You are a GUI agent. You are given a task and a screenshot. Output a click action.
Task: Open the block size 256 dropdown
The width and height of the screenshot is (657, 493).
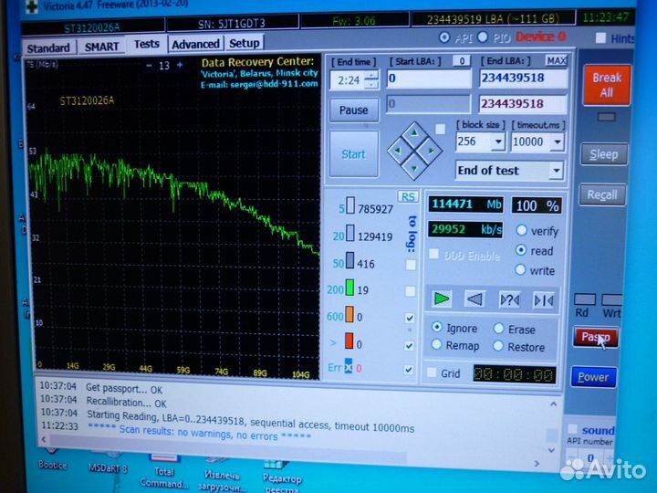click(x=498, y=142)
